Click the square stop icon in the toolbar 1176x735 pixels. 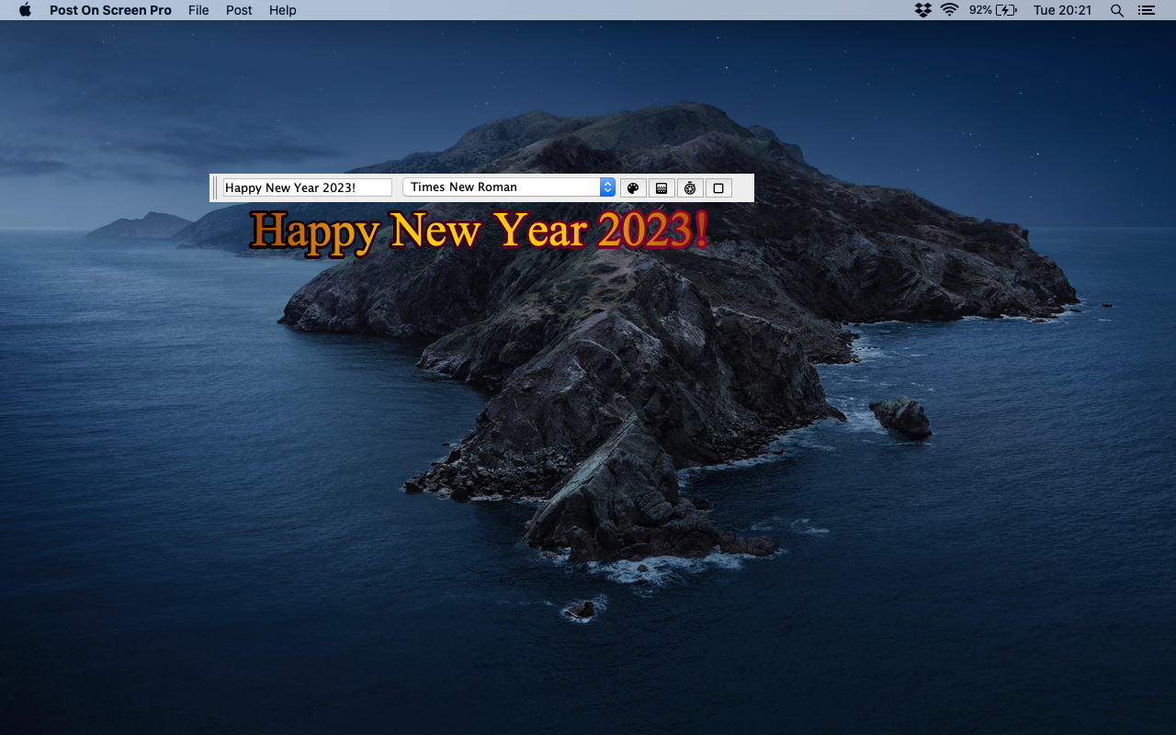tap(718, 188)
